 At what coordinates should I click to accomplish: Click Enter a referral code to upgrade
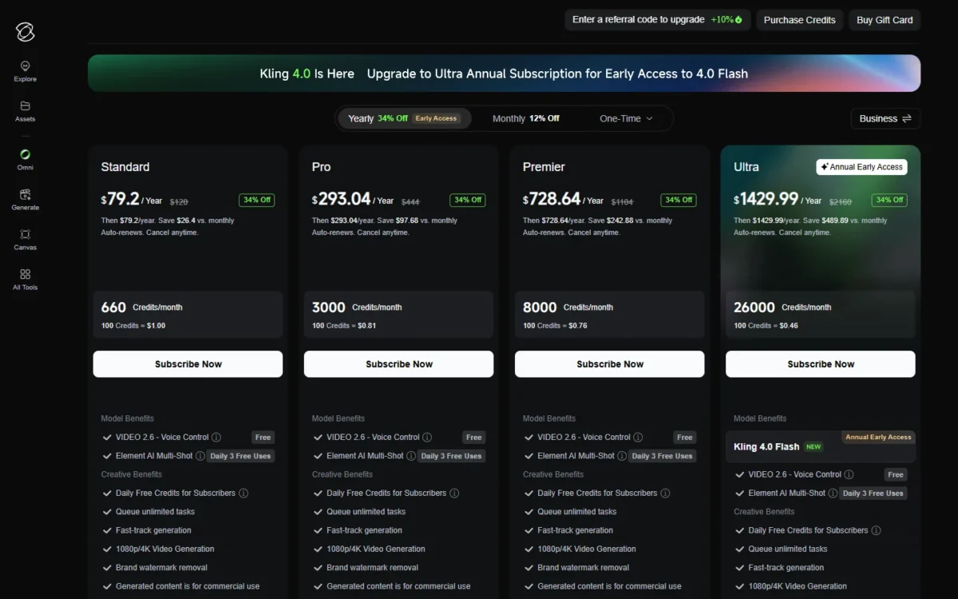[x=658, y=20]
